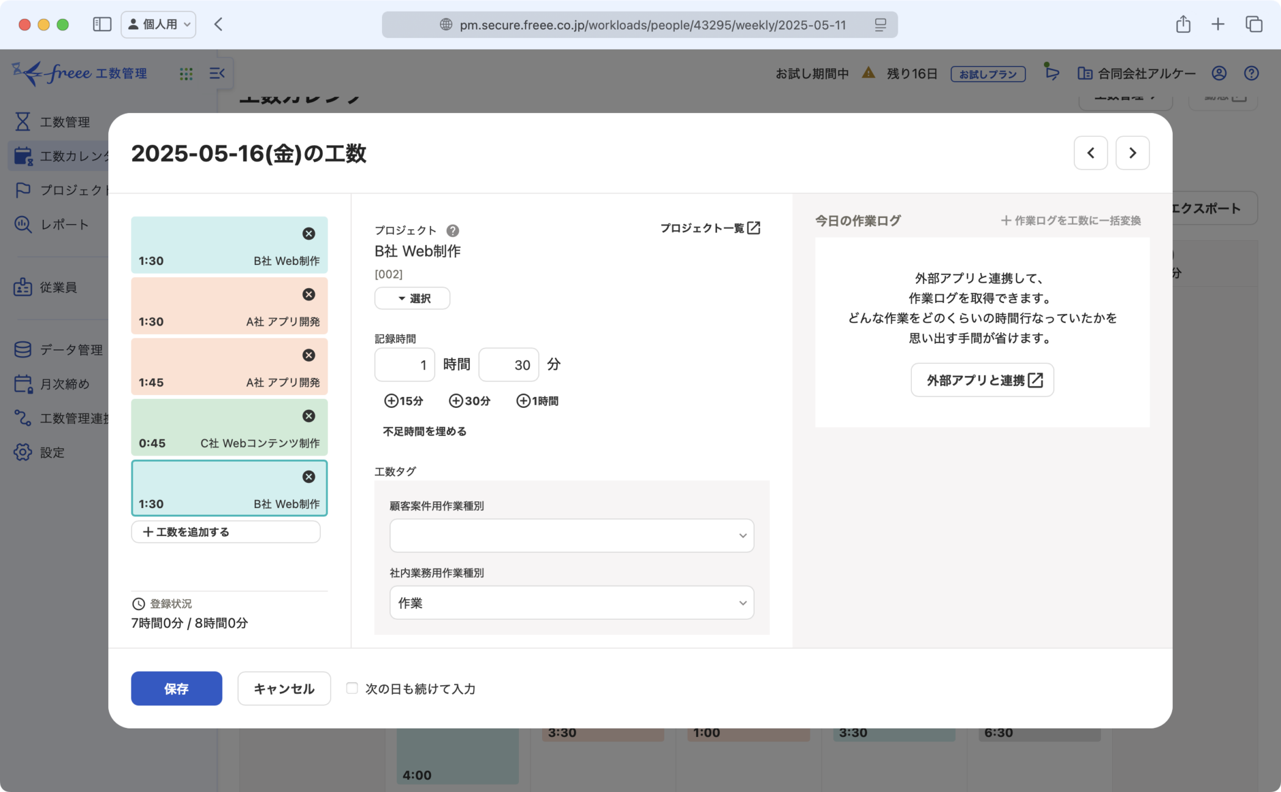
Task: Add 30 minutes to recorded time
Action: [469, 401]
